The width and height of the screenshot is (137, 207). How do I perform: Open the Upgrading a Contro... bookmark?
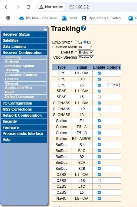coord(103,18)
